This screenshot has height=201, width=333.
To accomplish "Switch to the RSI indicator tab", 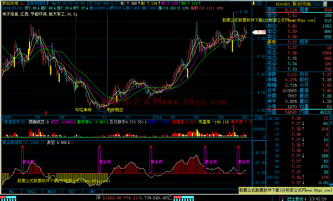I will pos(72,192).
